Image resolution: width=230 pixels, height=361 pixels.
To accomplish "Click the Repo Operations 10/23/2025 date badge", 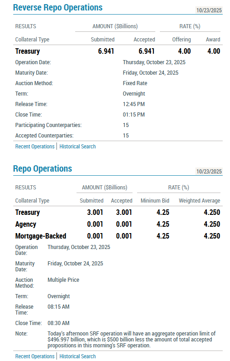I will click(209, 171).
